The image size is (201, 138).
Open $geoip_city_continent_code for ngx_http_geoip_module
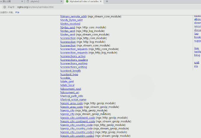[78, 118]
